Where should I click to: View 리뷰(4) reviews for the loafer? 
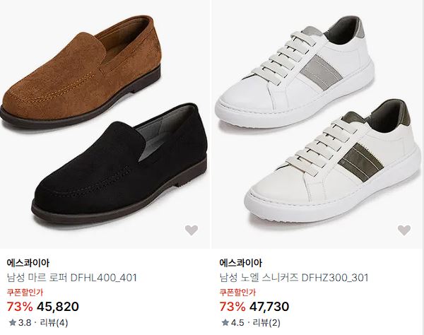coord(54,322)
